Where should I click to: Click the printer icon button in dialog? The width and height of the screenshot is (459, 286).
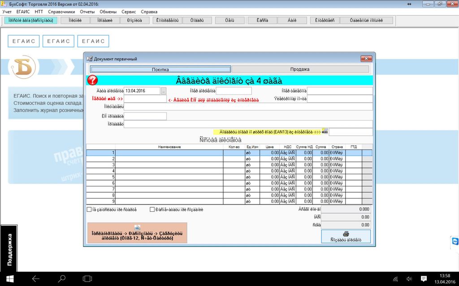[346, 236]
